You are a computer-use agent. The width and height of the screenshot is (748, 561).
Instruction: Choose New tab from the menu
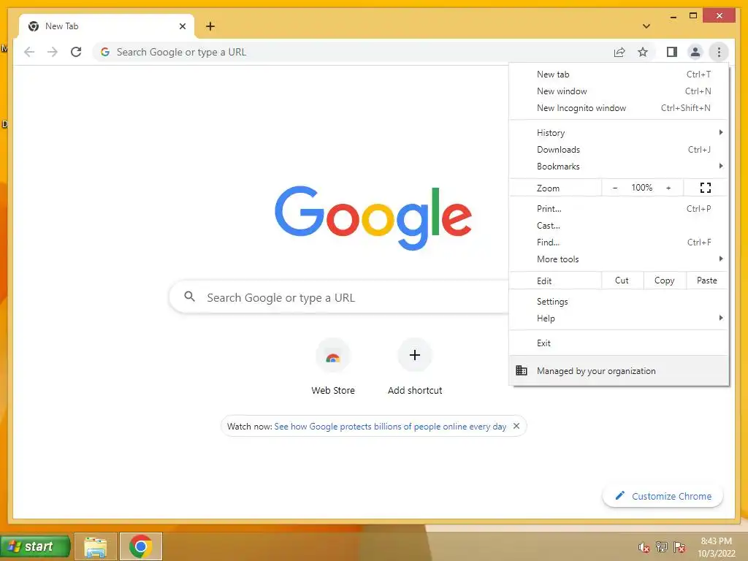pos(619,75)
